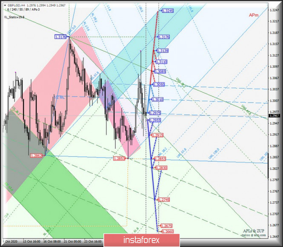Select the 1.3245 price target label
Viewport: 283px width, 247px height.
click(x=168, y=11)
